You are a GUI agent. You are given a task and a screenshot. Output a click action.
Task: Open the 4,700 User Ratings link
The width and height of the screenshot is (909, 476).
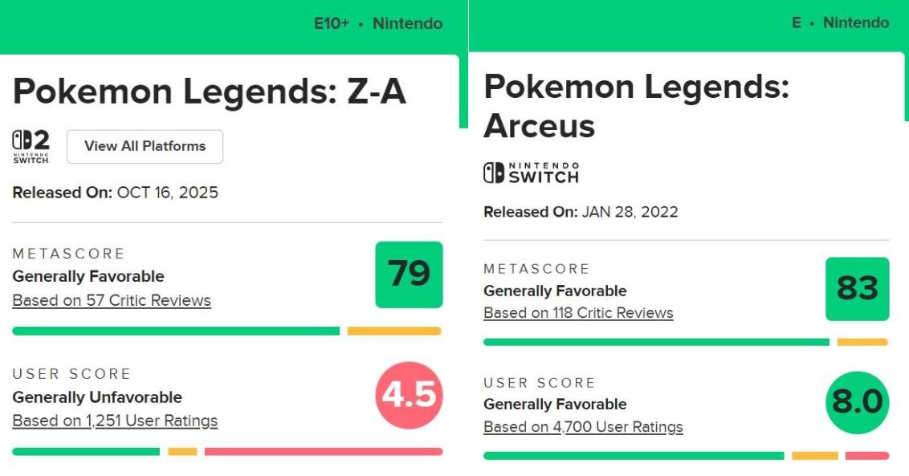pyautogui.click(x=583, y=427)
